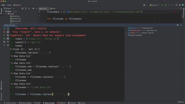This screenshot has height=104, width=185.
Task: Open user account dropdown in toolbar
Action: [145, 5]
